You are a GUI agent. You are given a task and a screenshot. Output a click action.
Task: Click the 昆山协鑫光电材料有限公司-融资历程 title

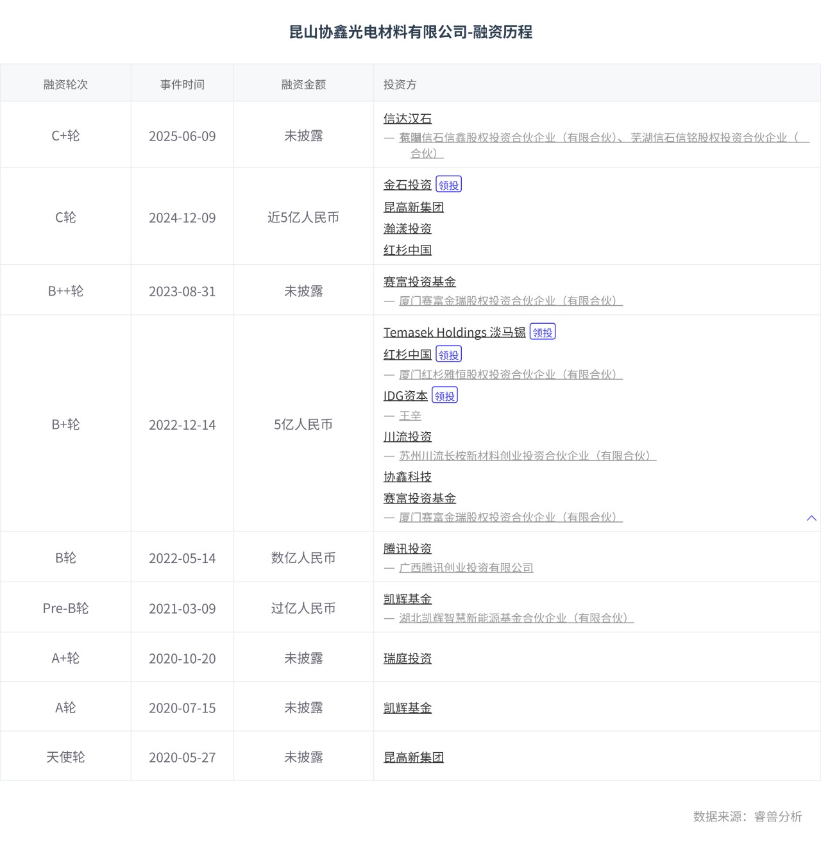coord(410,32)
